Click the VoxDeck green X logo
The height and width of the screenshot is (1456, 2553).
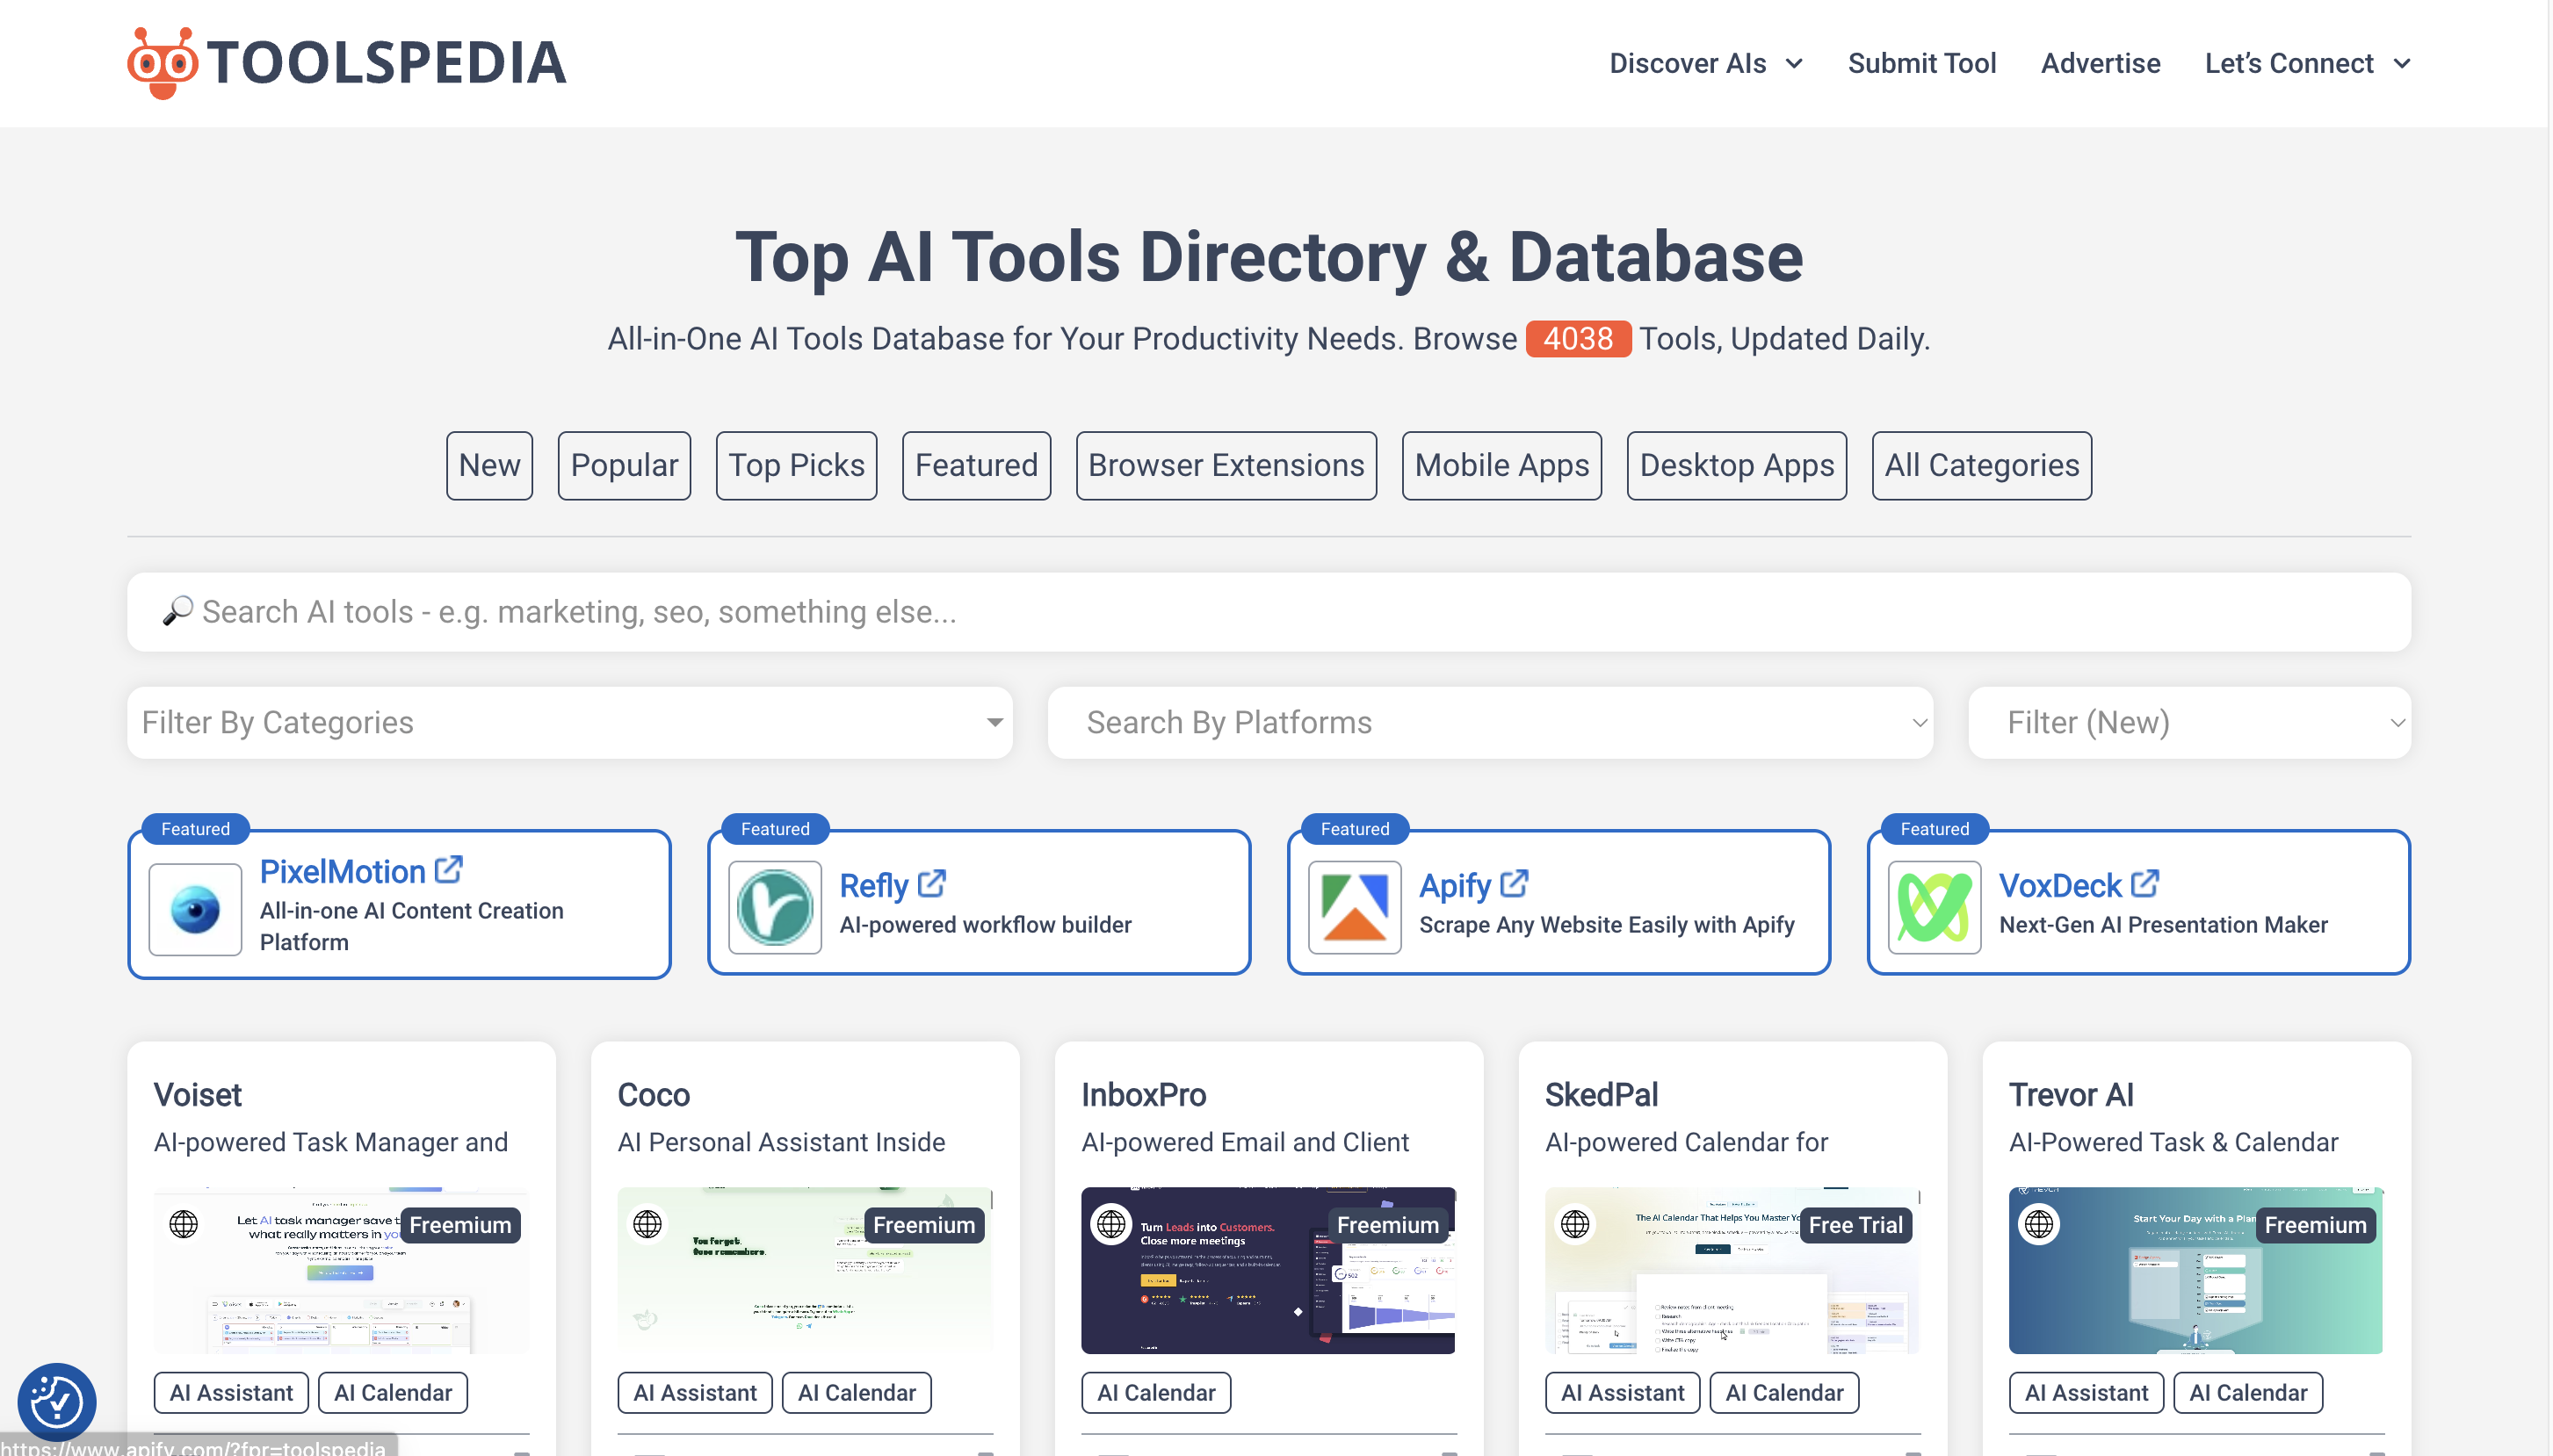(x=1934, y=907)
